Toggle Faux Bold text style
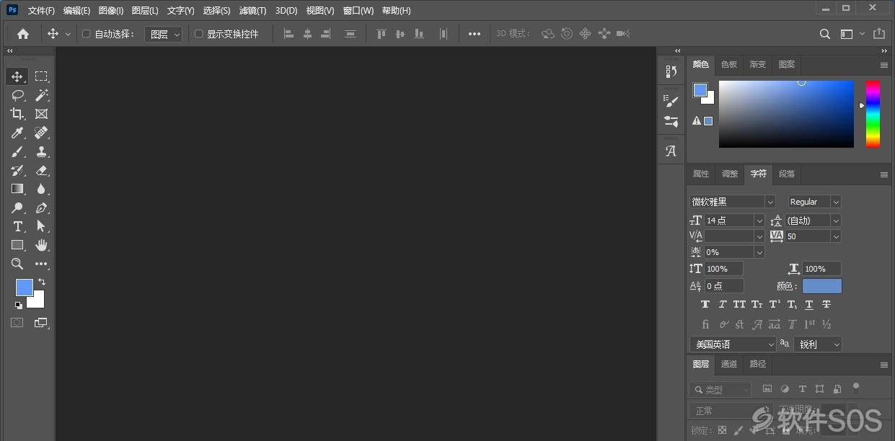 705,305
